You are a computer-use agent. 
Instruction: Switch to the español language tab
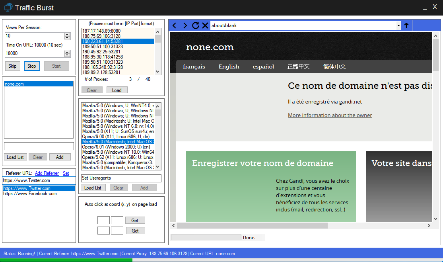pos(263,66)
